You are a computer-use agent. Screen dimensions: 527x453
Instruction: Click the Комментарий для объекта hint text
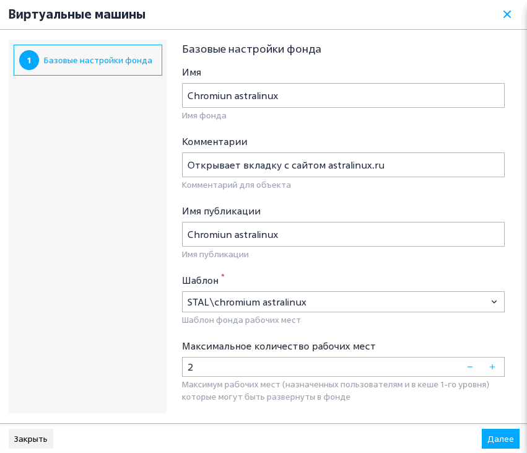[x=237, y=185]
